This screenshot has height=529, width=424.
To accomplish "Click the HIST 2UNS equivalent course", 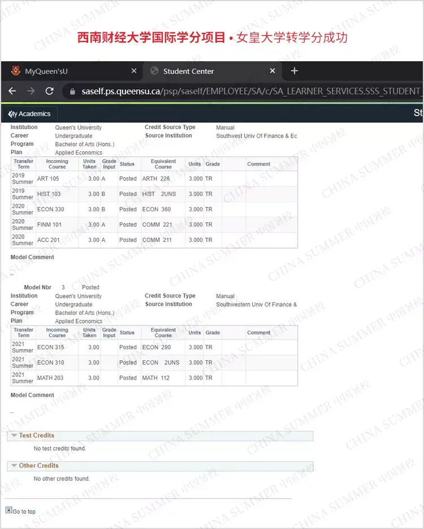I will tap(159, 194).
